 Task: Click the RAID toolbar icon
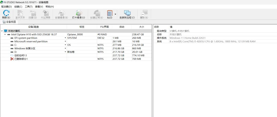110,13
